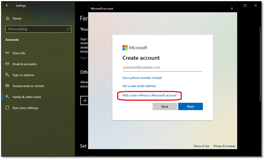This screenshot has height=160, width=265.
Task: Click the Your info icon
Action: [x=7, y=53]
